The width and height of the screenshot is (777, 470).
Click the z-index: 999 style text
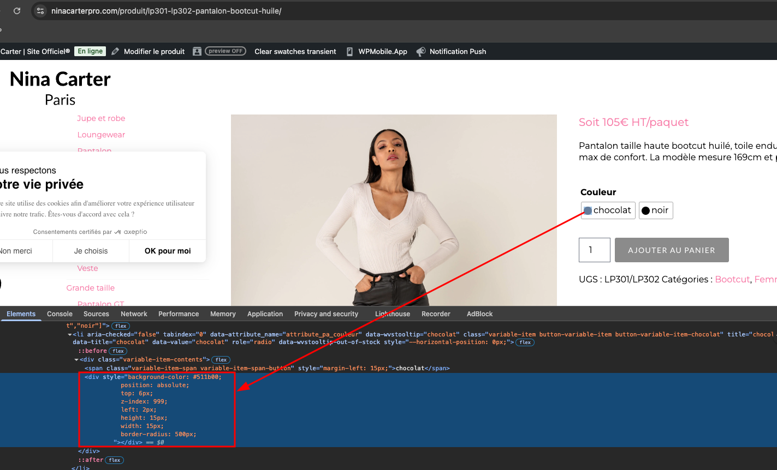coord(144,401)
